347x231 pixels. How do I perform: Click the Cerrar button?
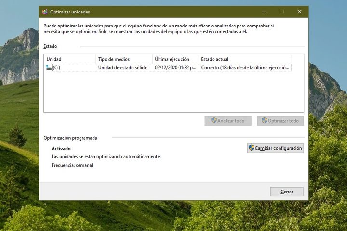point(287,192)
